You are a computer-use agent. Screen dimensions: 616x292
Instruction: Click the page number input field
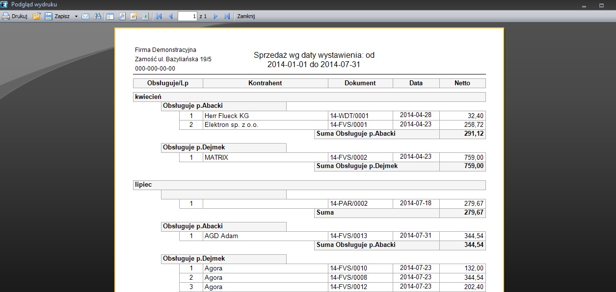tap(187, 16)
